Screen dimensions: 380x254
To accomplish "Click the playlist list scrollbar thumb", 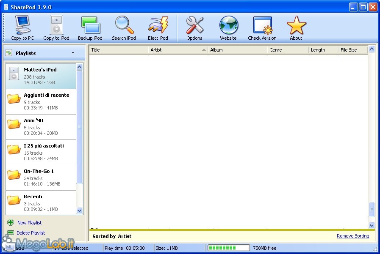I will click(x=80, y=127).
